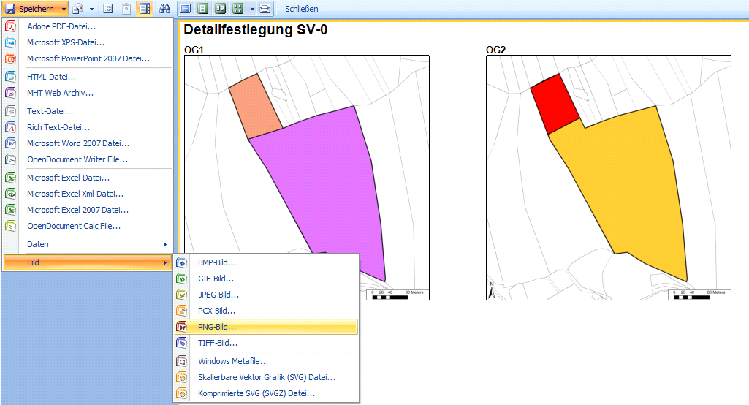Click the Microsoft PowerPoint 2007 Datei icon
The image size is (749, 405).
tap(11, 59)
